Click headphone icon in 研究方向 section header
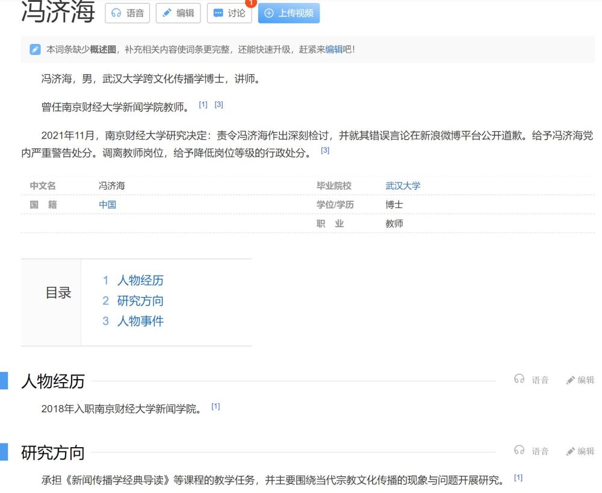The width and height of the screenshot is (602, 493). (519, 450)
